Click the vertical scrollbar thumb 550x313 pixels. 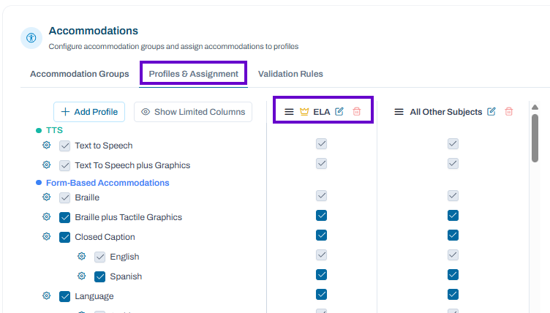click(535, 138)
